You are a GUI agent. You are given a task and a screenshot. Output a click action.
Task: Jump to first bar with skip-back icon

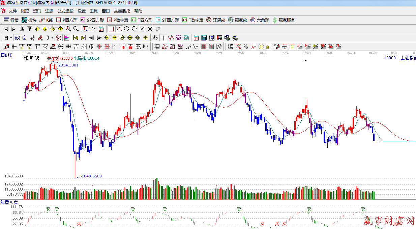[76, 38]
